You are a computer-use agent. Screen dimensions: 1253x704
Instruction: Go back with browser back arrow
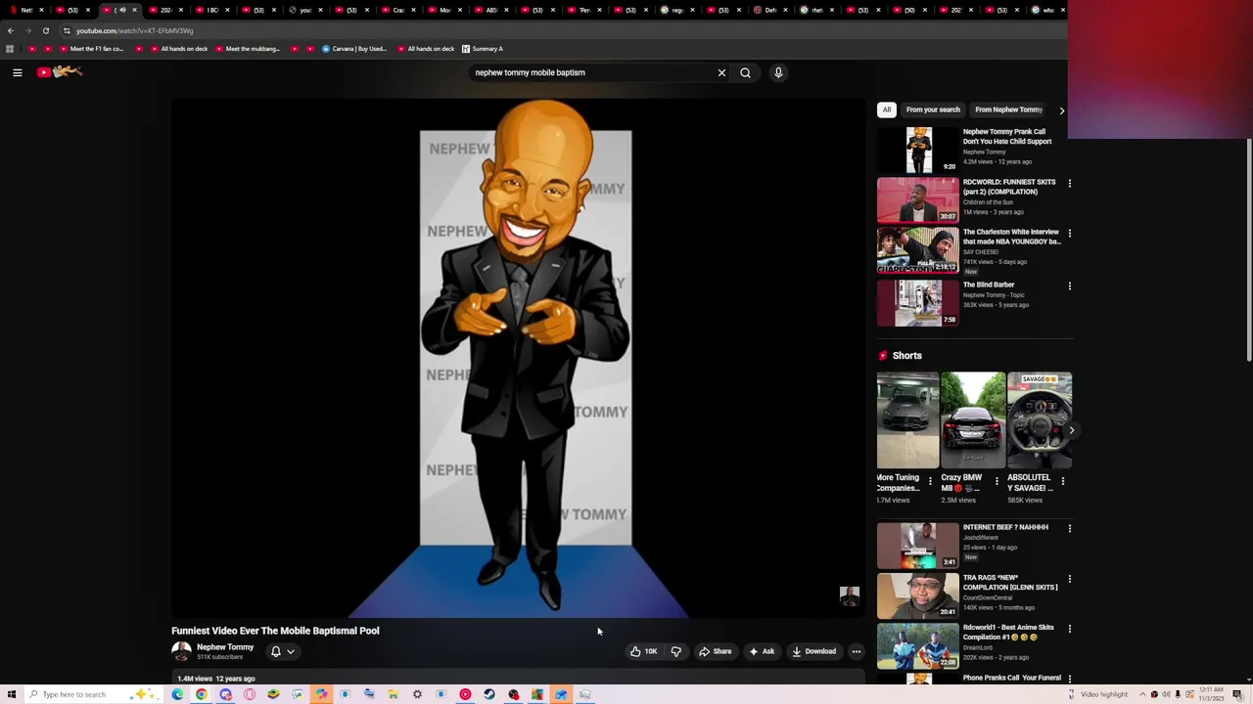click(11, 30)
